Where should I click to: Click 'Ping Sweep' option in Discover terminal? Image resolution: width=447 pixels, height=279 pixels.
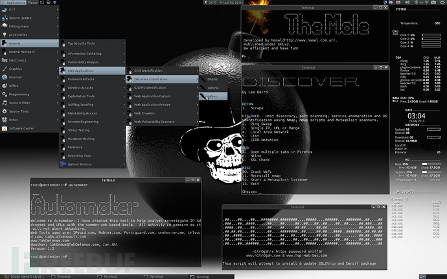click(257, 124)
